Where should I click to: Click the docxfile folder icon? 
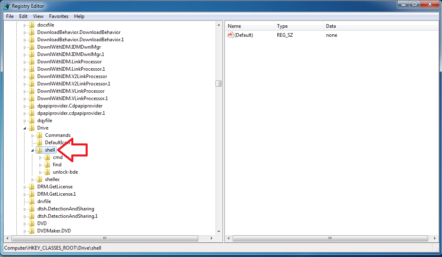click(x=32, y=25)
